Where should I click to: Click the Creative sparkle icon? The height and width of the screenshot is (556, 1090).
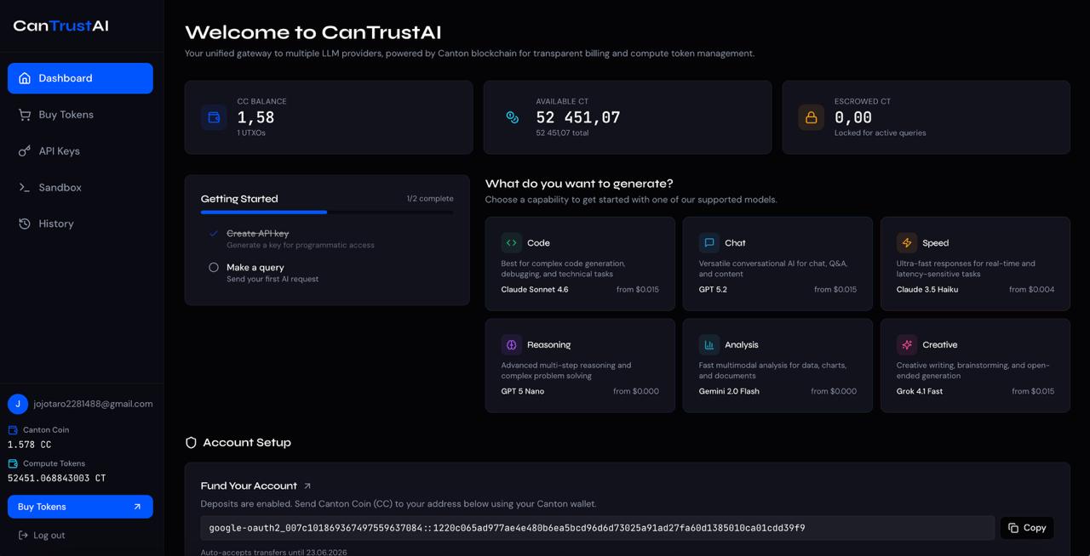(907, 345)
